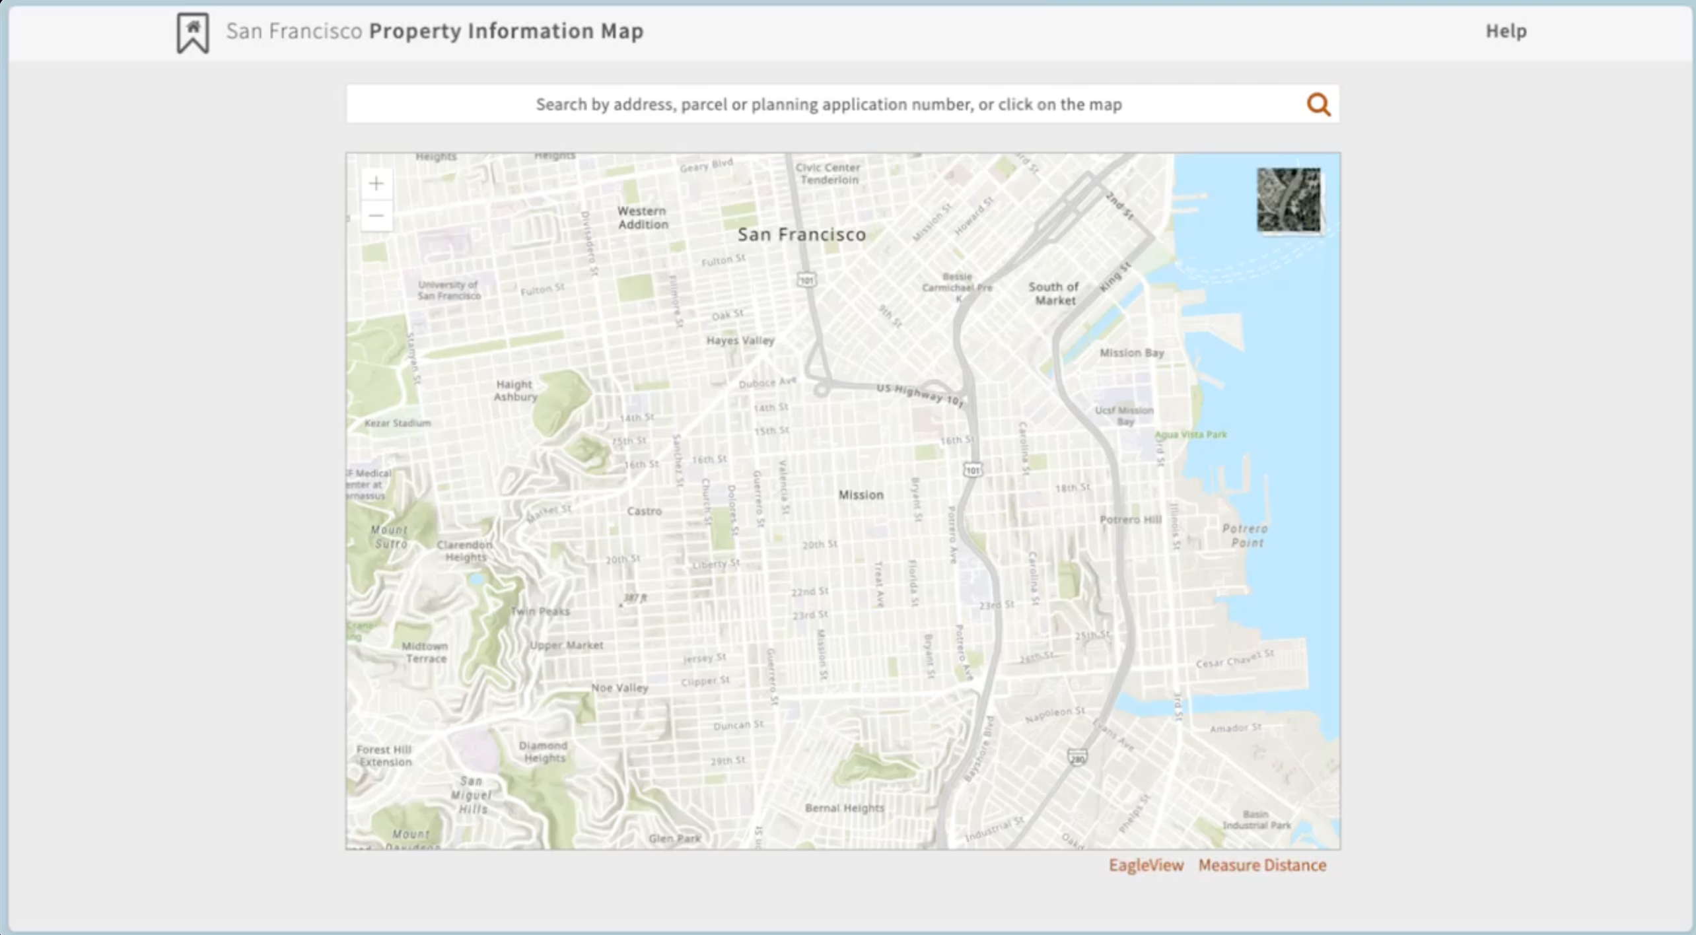Select a property in Hayes Valley
The height and width of the screenshot is (935, 1696).
[740, 340]
